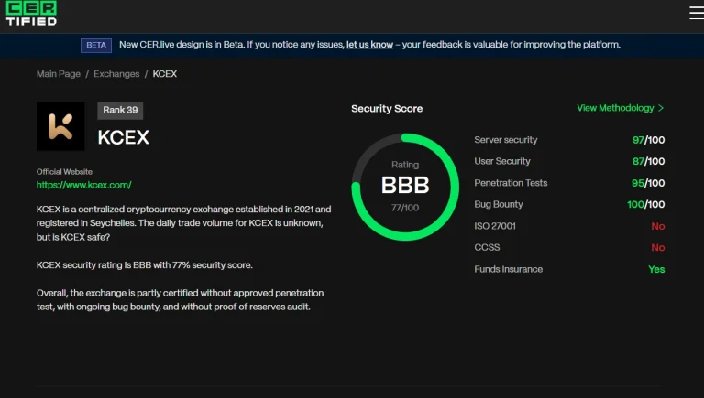The width and height of the screenshot is (704, 398).
Task: Click the Funds Insurance label
Action: coord(508,269)
